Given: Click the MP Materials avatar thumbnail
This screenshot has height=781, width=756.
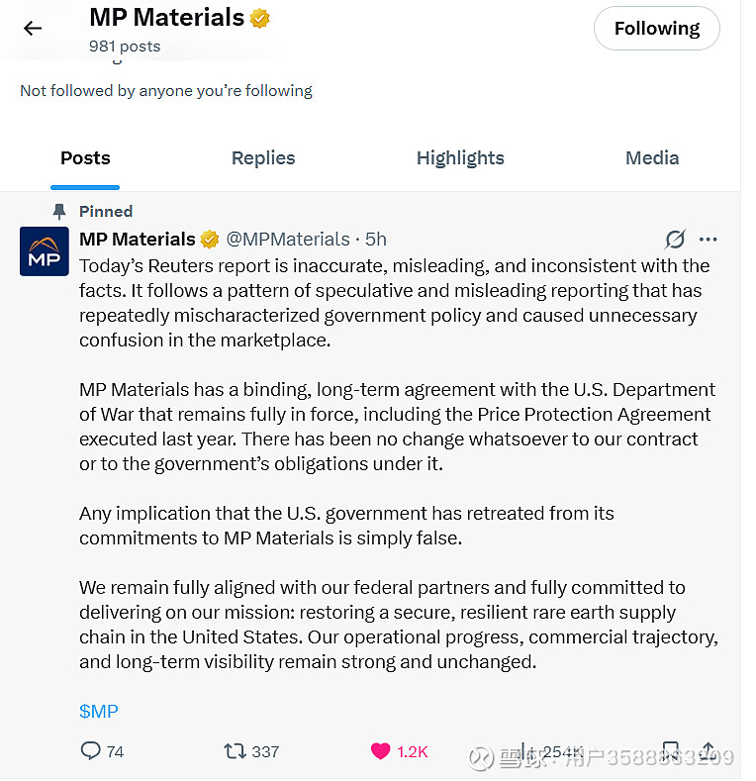Looking at the screenshot, I should coord(45,250).
